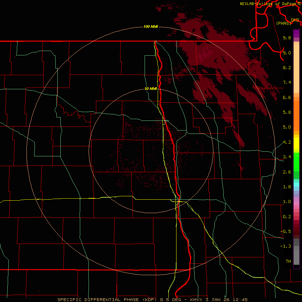Pick the dark purple swatch at scale top
Viewport: 302px width, 302px height.
(x=296, y=32)
